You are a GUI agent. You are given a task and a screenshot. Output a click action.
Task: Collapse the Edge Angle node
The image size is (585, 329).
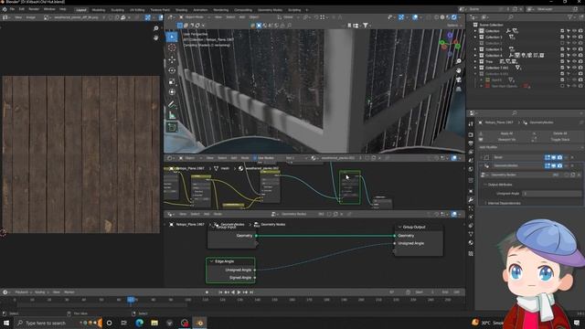click(211, 261)
